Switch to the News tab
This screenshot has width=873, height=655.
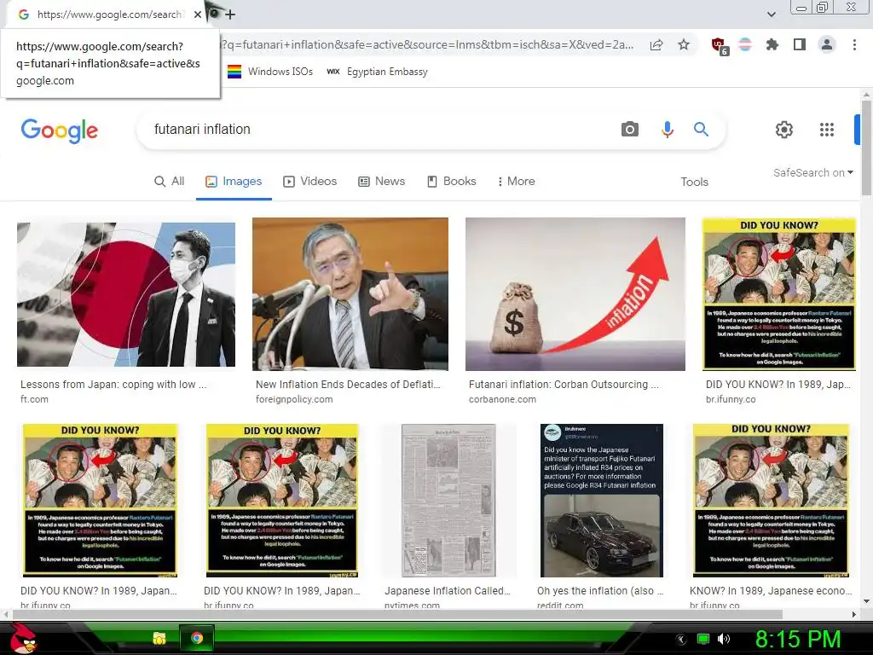381,182
